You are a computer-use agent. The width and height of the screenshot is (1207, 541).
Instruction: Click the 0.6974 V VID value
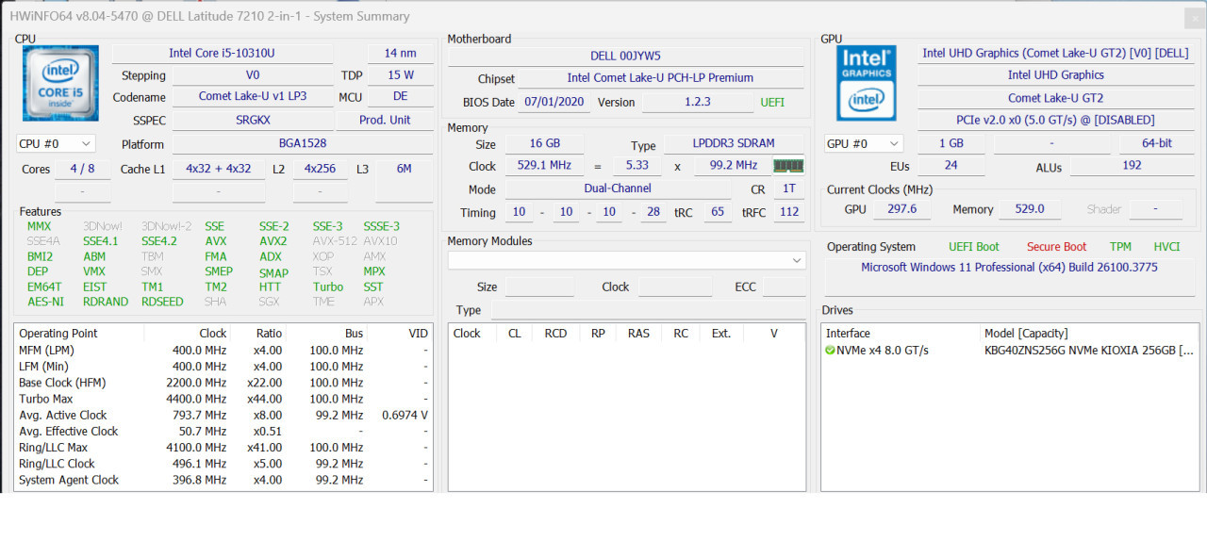(405, 415)
